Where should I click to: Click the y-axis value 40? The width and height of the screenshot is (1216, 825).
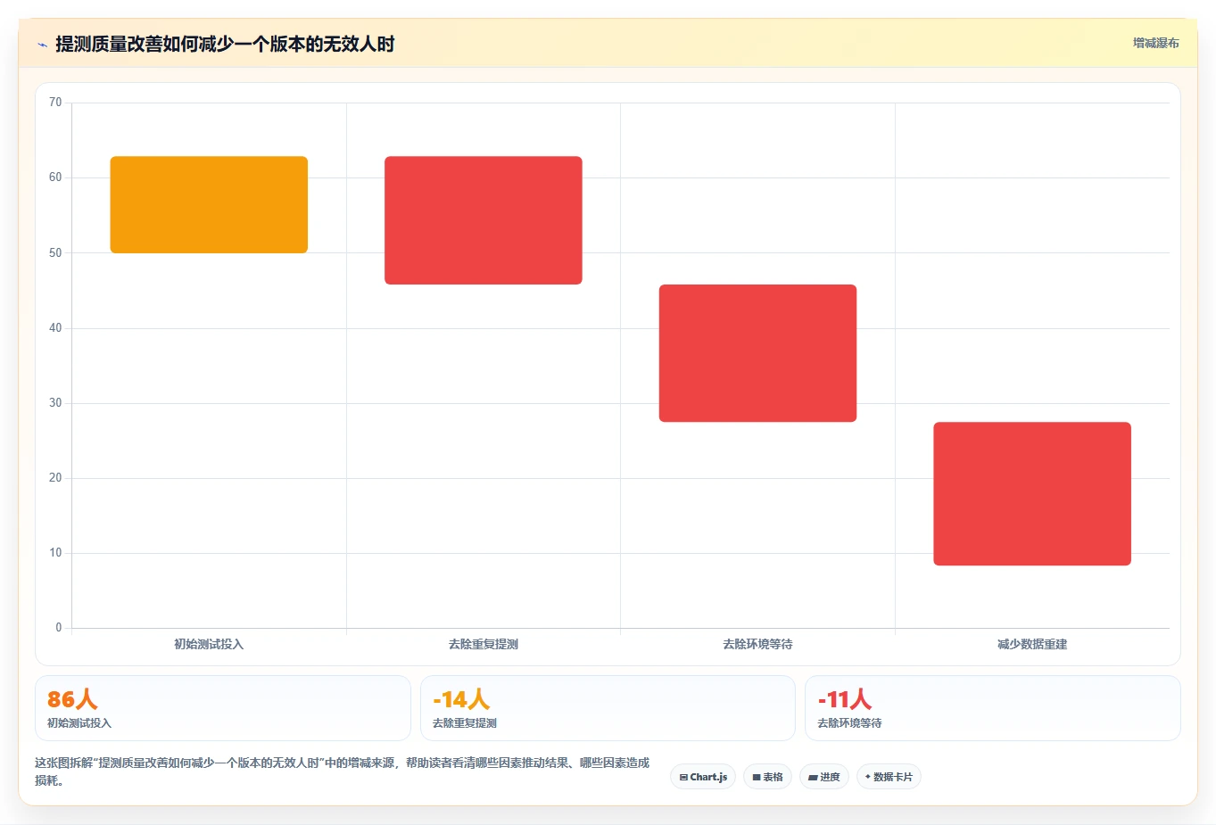pos(55,328)
